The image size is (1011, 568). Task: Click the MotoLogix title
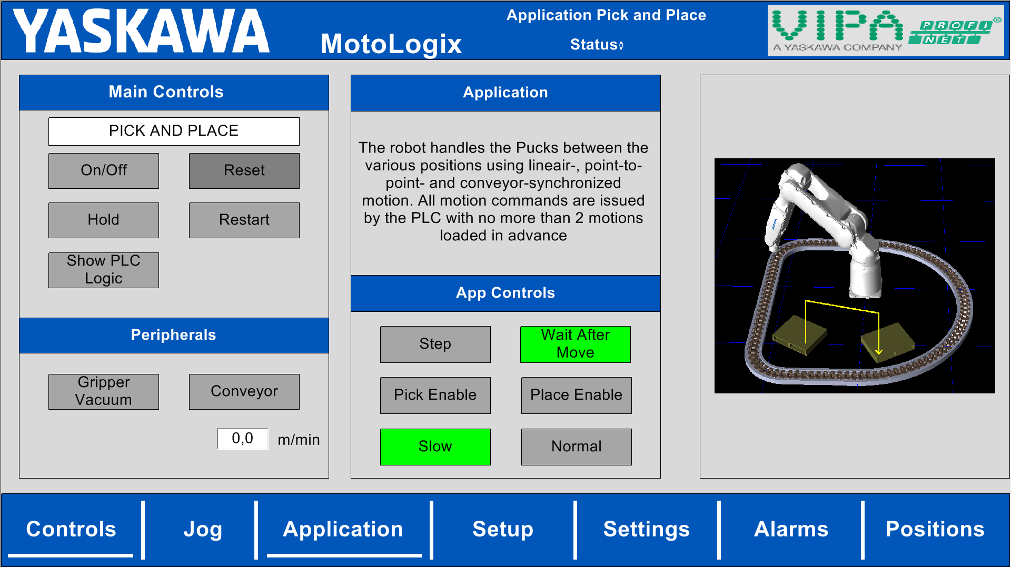click(x=391, y=44)
